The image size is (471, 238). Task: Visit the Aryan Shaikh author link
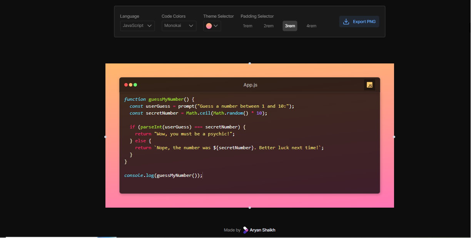[x=262, y=230]
